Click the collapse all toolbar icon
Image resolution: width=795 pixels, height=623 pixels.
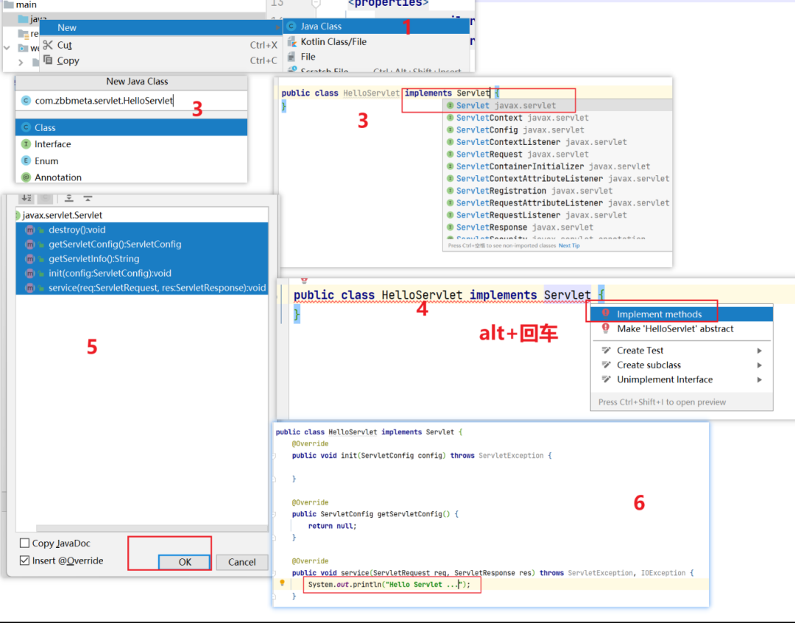pos(88,198)
